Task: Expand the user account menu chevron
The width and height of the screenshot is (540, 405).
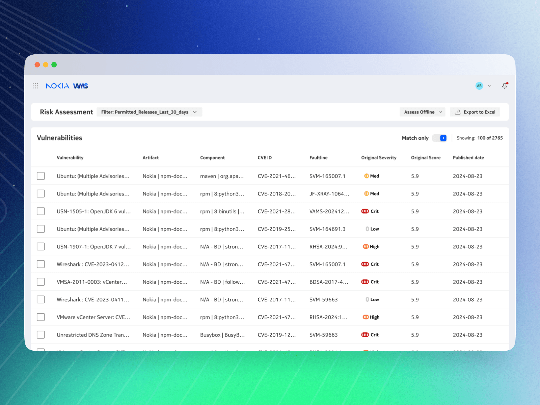Action: click(x=489, y=86)
